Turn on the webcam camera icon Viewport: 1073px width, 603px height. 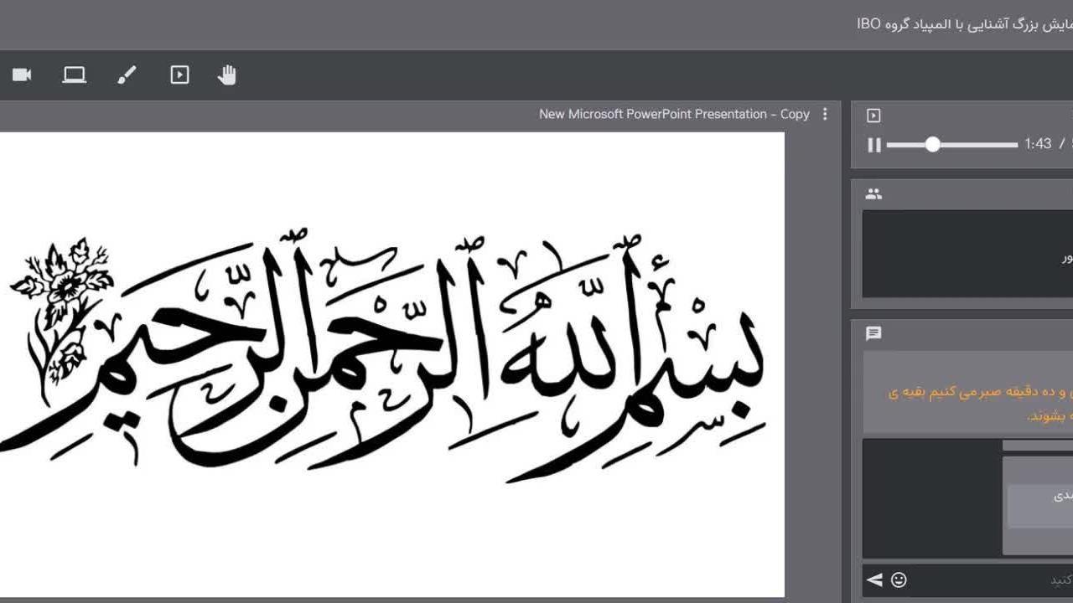pyautogui.click(x=22, y=75)
